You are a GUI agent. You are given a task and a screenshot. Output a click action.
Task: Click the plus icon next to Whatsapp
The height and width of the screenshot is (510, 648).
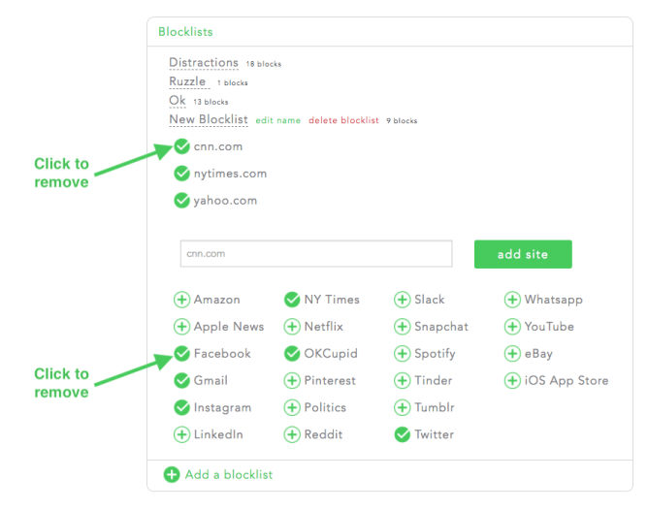(x=512, y=300)
